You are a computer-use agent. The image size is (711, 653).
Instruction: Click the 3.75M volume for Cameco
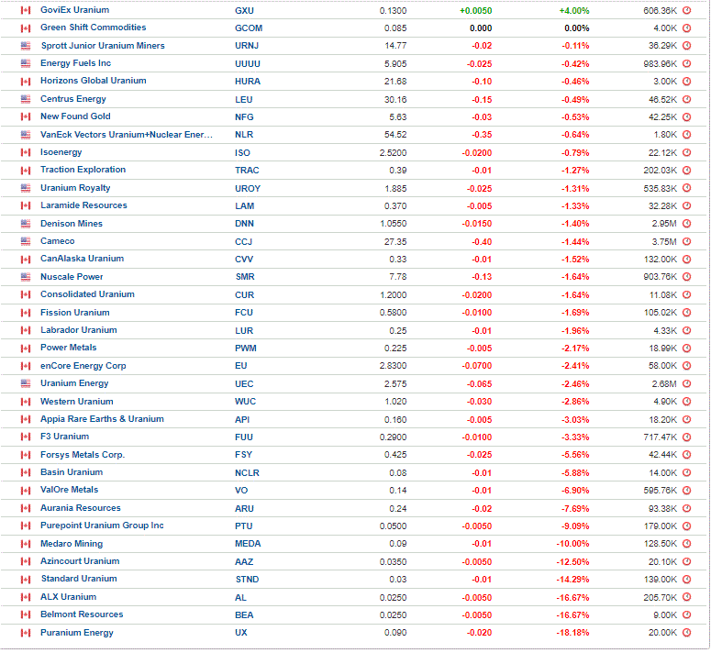pos(664,242)
